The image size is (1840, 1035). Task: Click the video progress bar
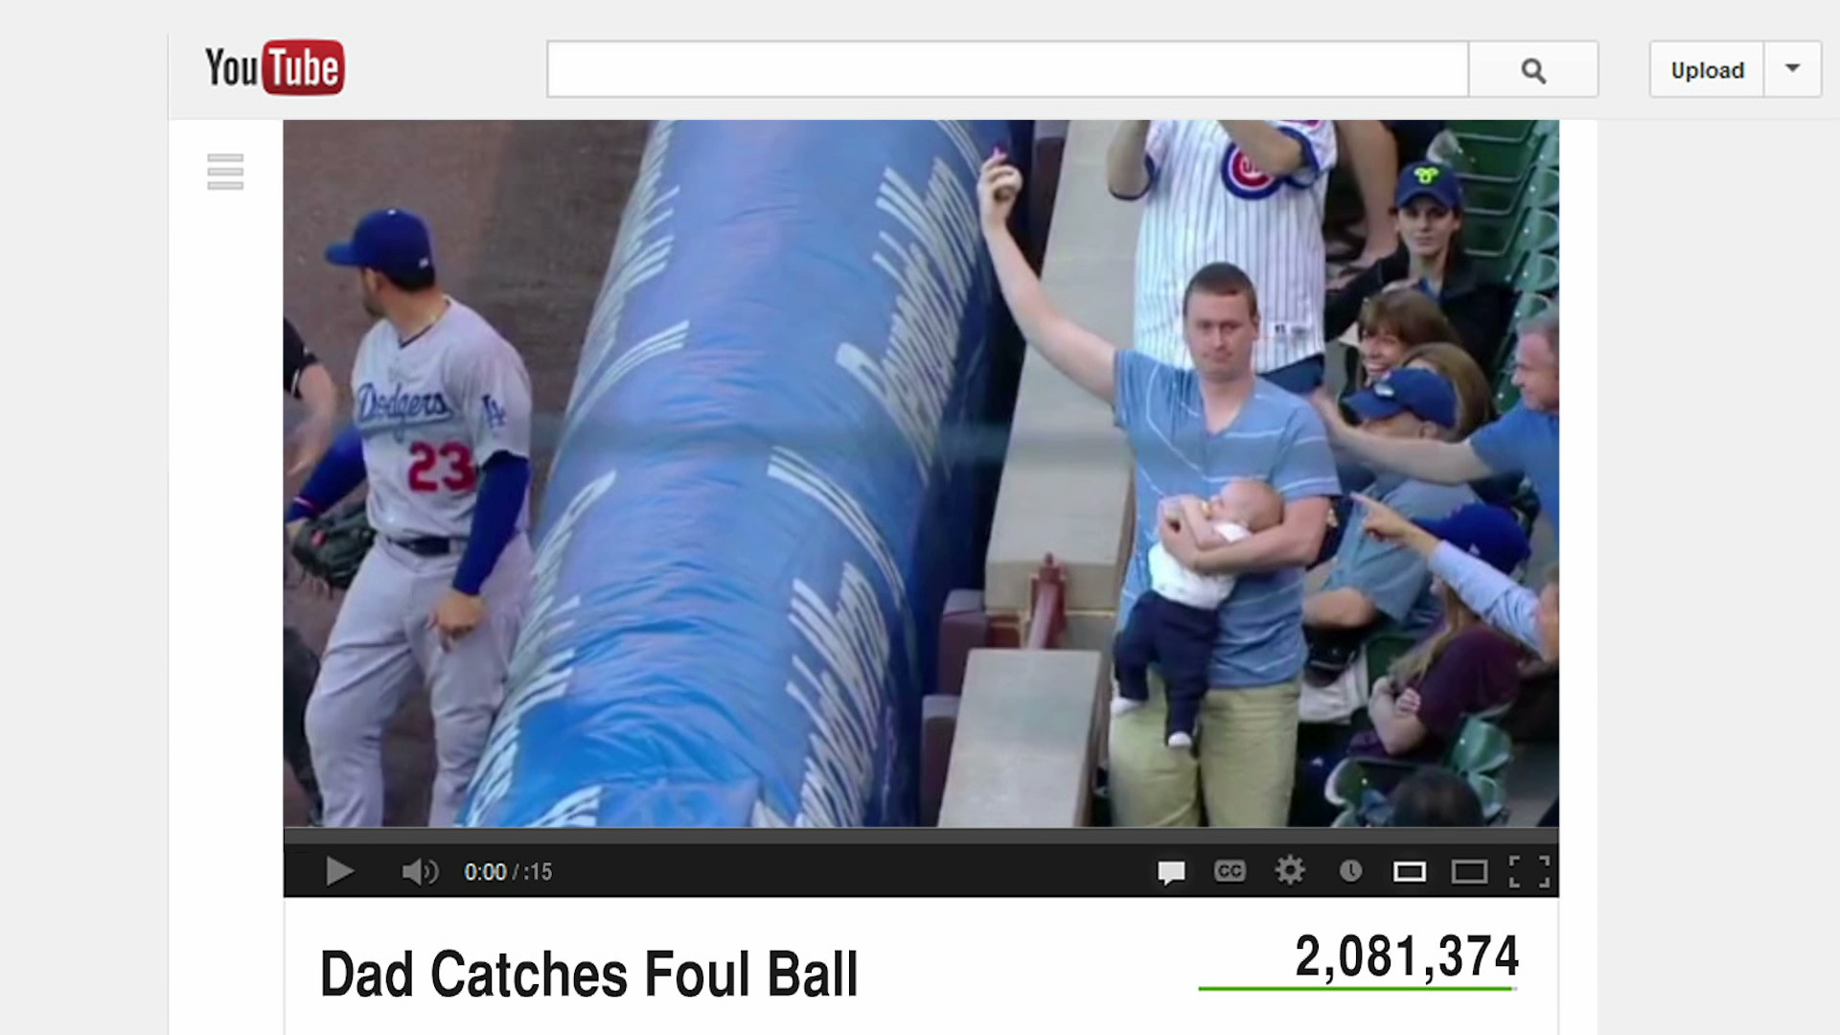pyautogui.click(x=921, y=836)
